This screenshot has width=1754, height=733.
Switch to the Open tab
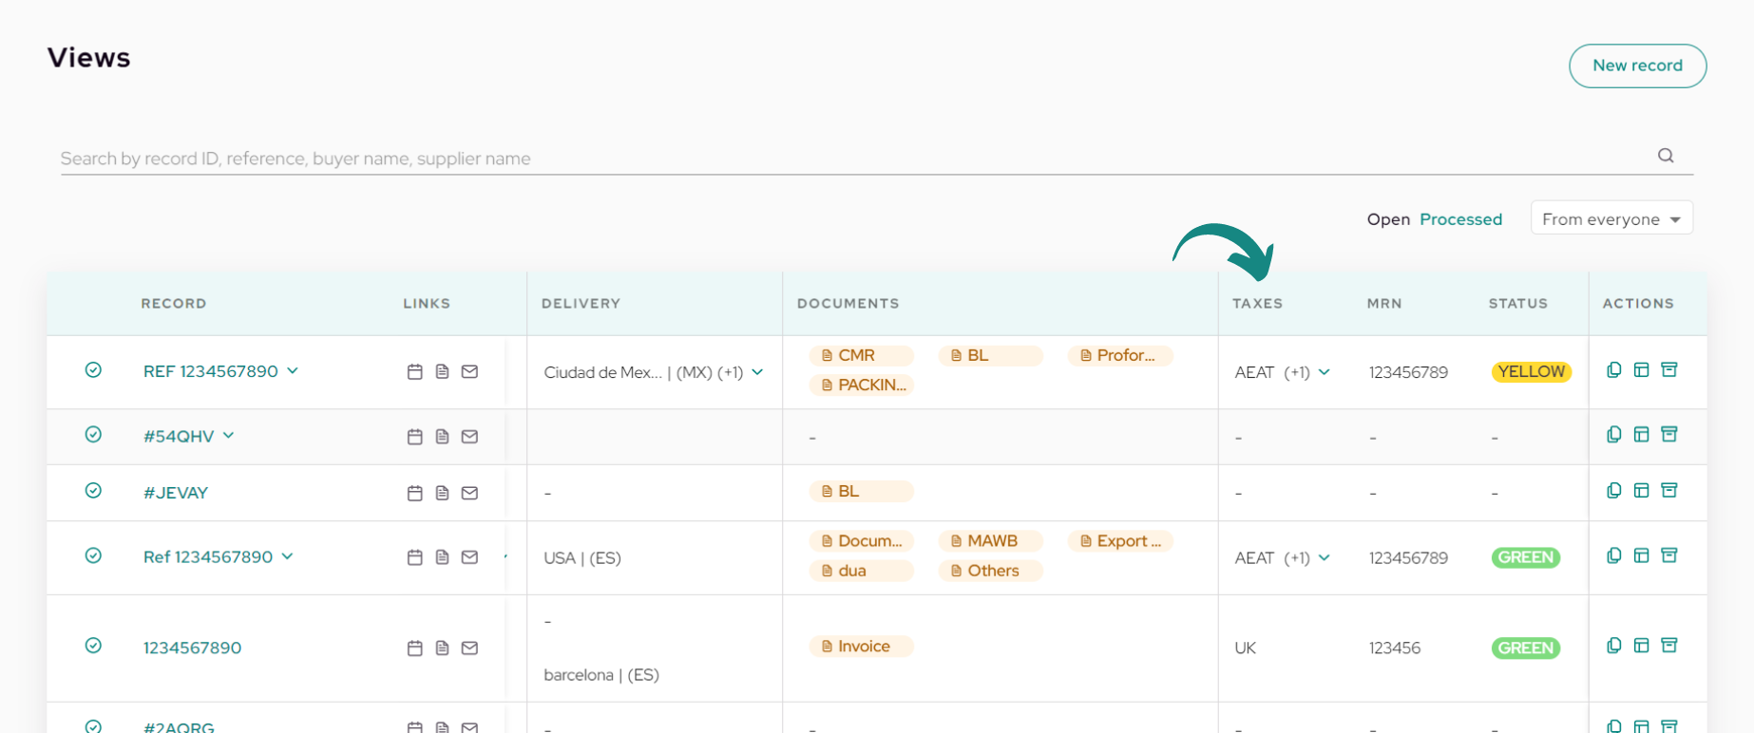tap(1388, 219)
